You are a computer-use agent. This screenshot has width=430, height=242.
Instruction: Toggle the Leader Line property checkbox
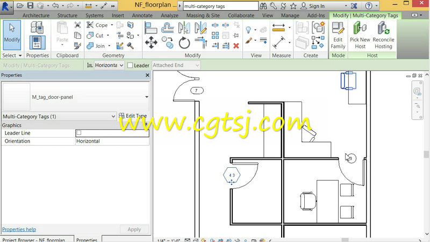(x=79, y=133)
